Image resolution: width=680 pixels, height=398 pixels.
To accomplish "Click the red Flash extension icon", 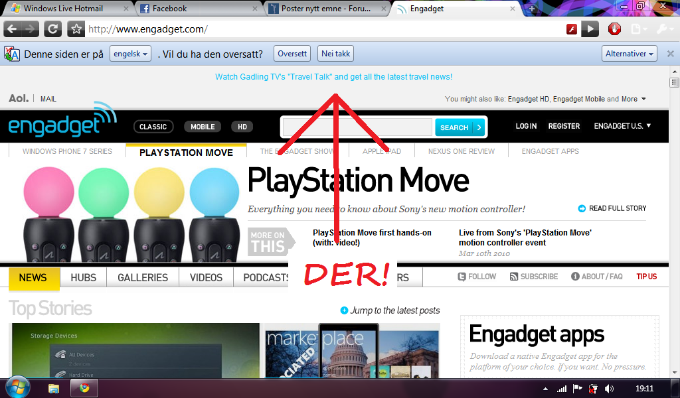I will tap(572, 29).
